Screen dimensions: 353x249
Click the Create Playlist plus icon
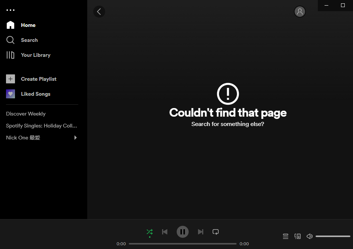click(x=10, y=79)
